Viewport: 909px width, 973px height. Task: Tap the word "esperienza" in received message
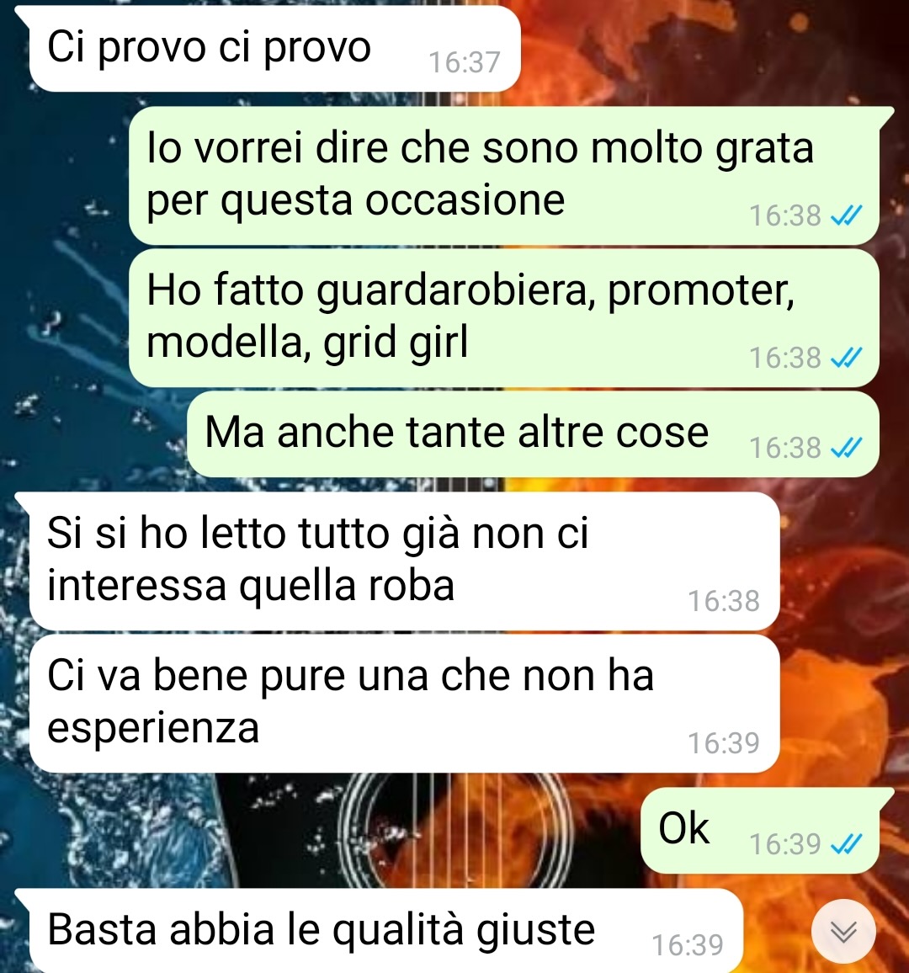coord(153,729)
